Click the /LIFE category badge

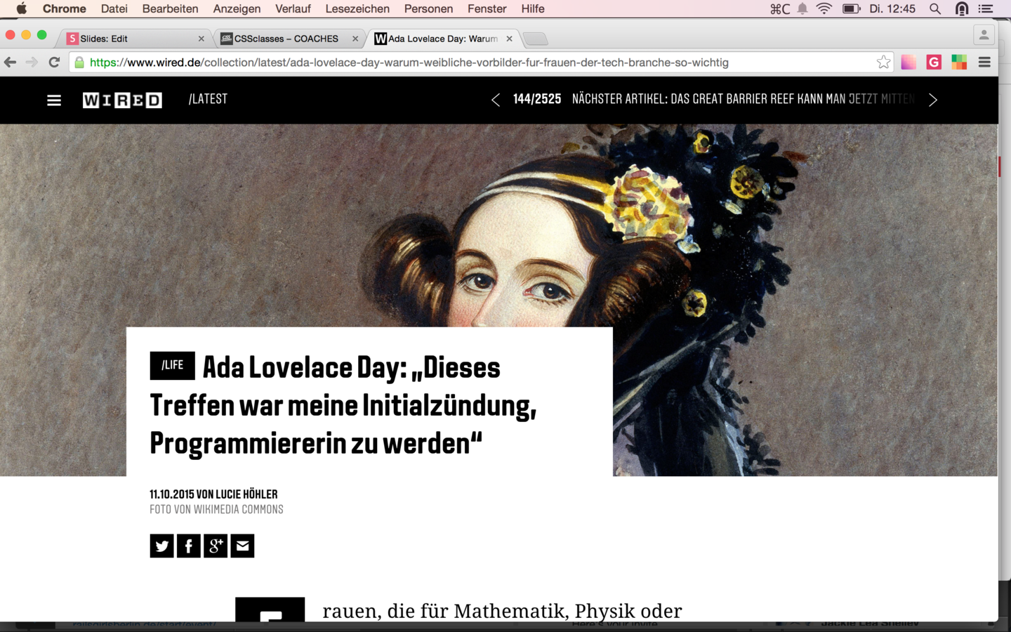tap(172, 365)
